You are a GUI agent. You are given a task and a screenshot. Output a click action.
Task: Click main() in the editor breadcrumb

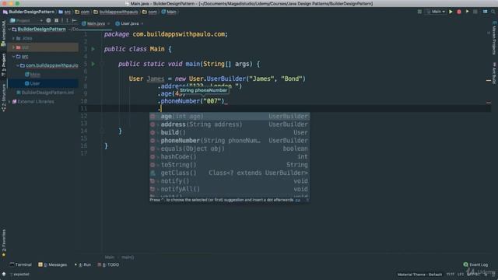(x=128, y=257)
